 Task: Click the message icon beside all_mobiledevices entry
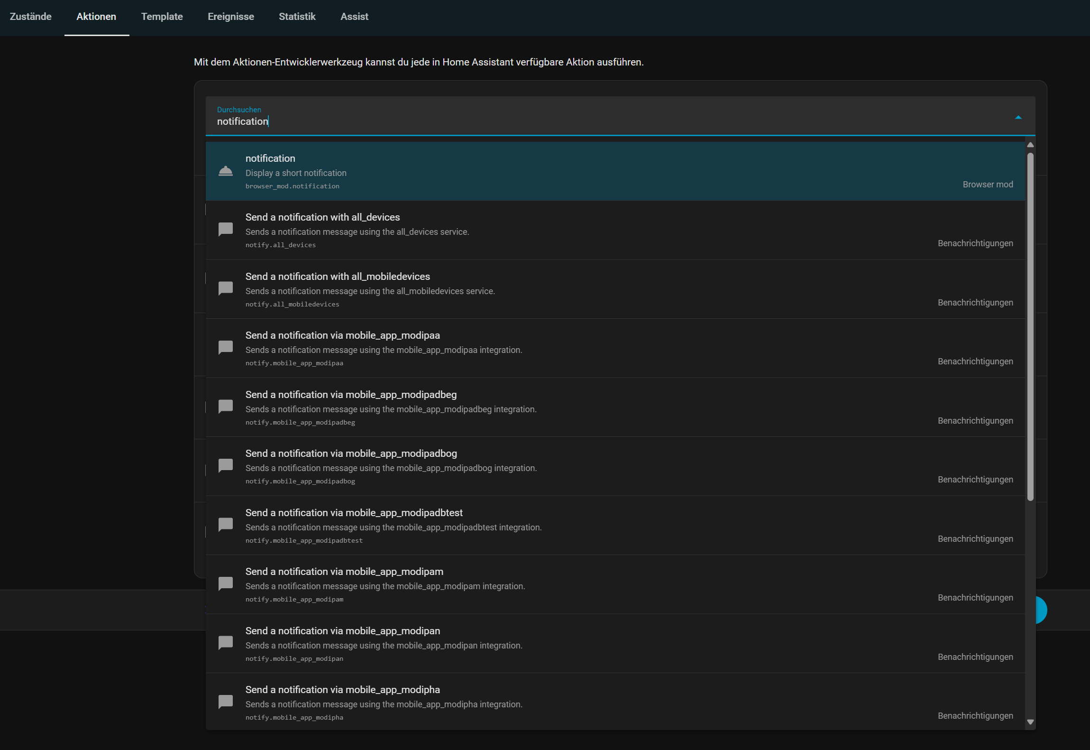pyautogui.click(x=226, y=288)
